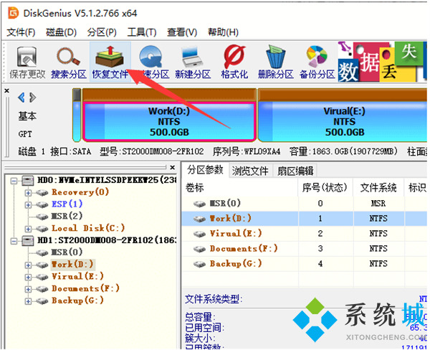This screenshot has height=350, width=430.
Task: Switch to the 扇区编辑 tab
Action: pyautogui.click(x=295, y=171)
